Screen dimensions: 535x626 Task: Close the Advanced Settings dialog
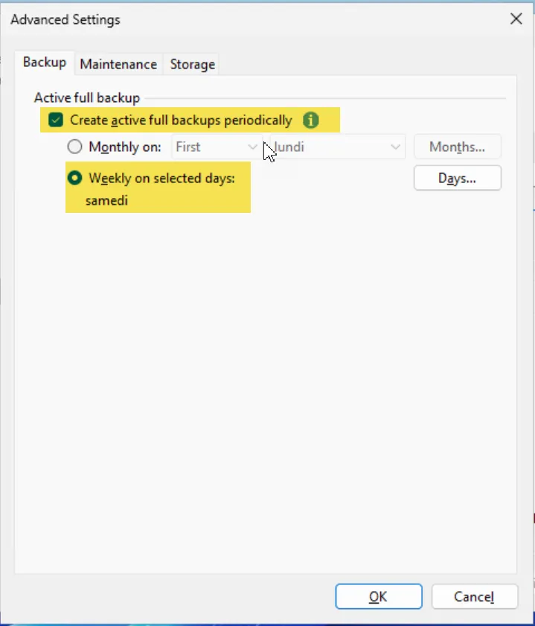click(516, 19)
